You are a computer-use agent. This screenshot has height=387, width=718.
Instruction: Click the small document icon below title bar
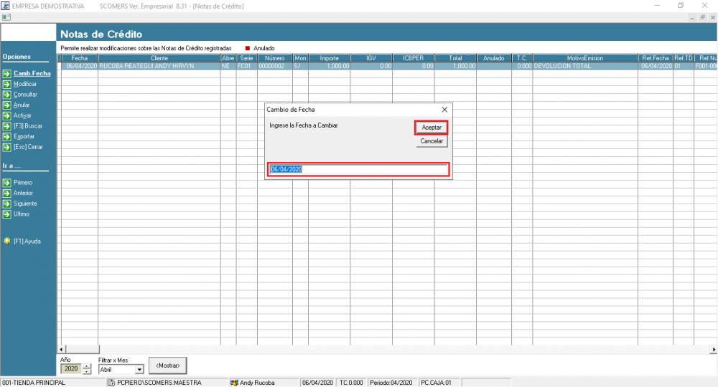(x=6, y=17)
